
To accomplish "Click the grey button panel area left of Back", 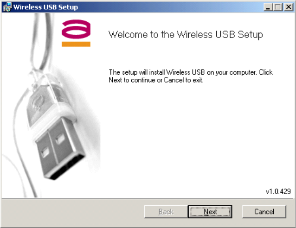I will [x=73, y=212].
